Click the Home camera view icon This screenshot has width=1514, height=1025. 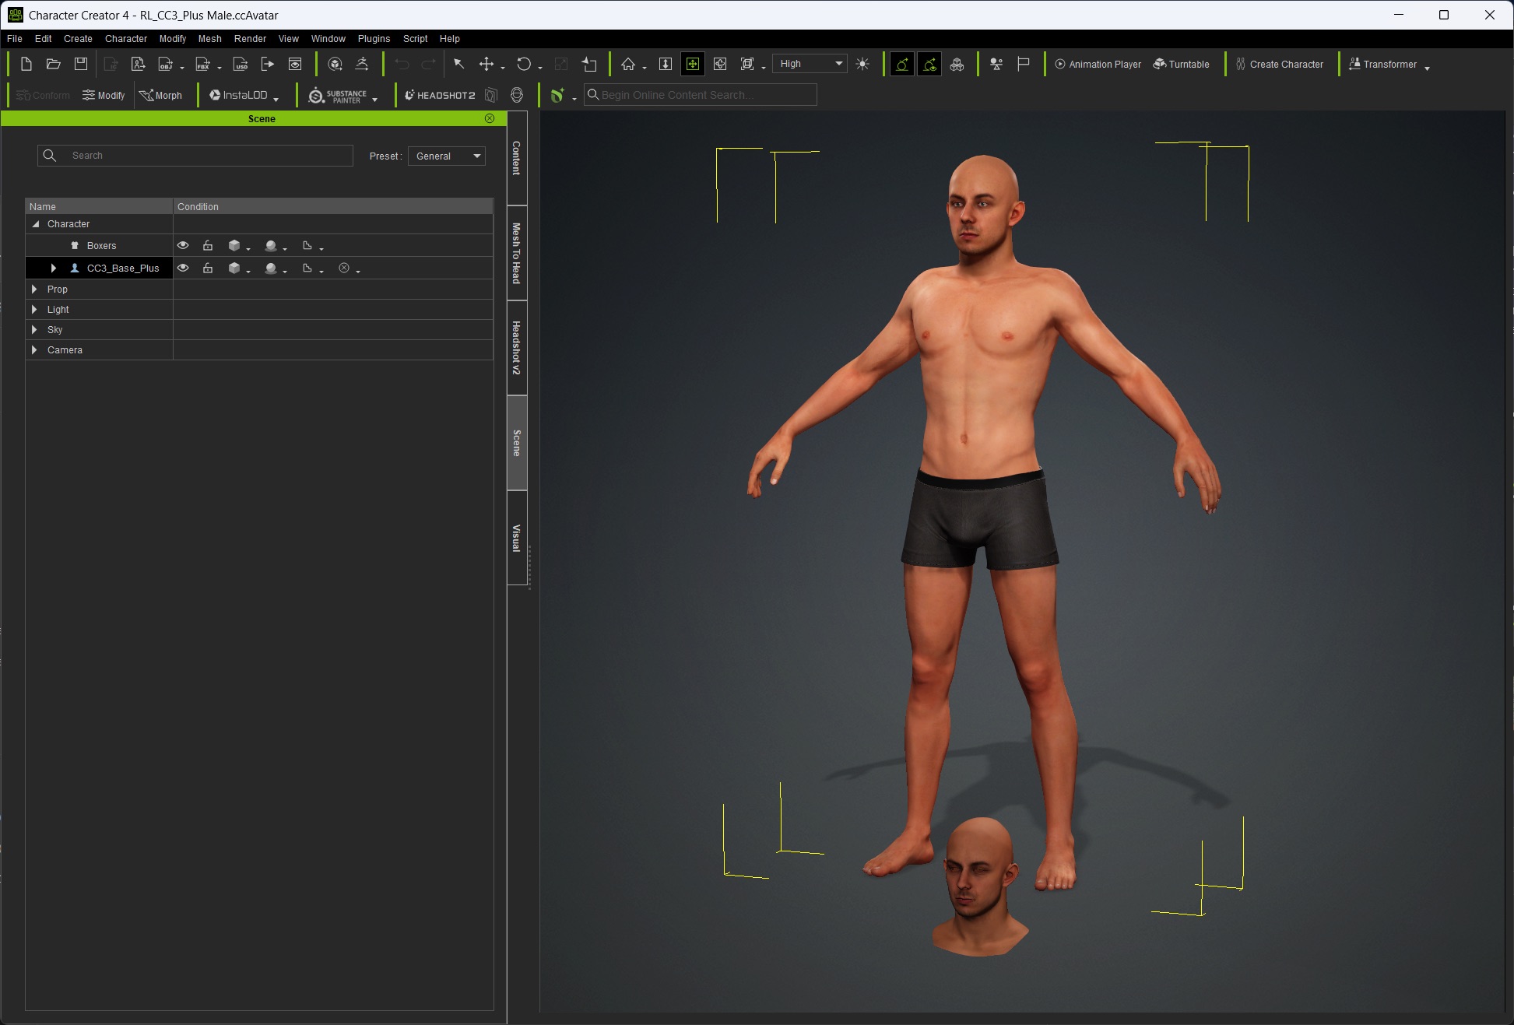(628, 64)
